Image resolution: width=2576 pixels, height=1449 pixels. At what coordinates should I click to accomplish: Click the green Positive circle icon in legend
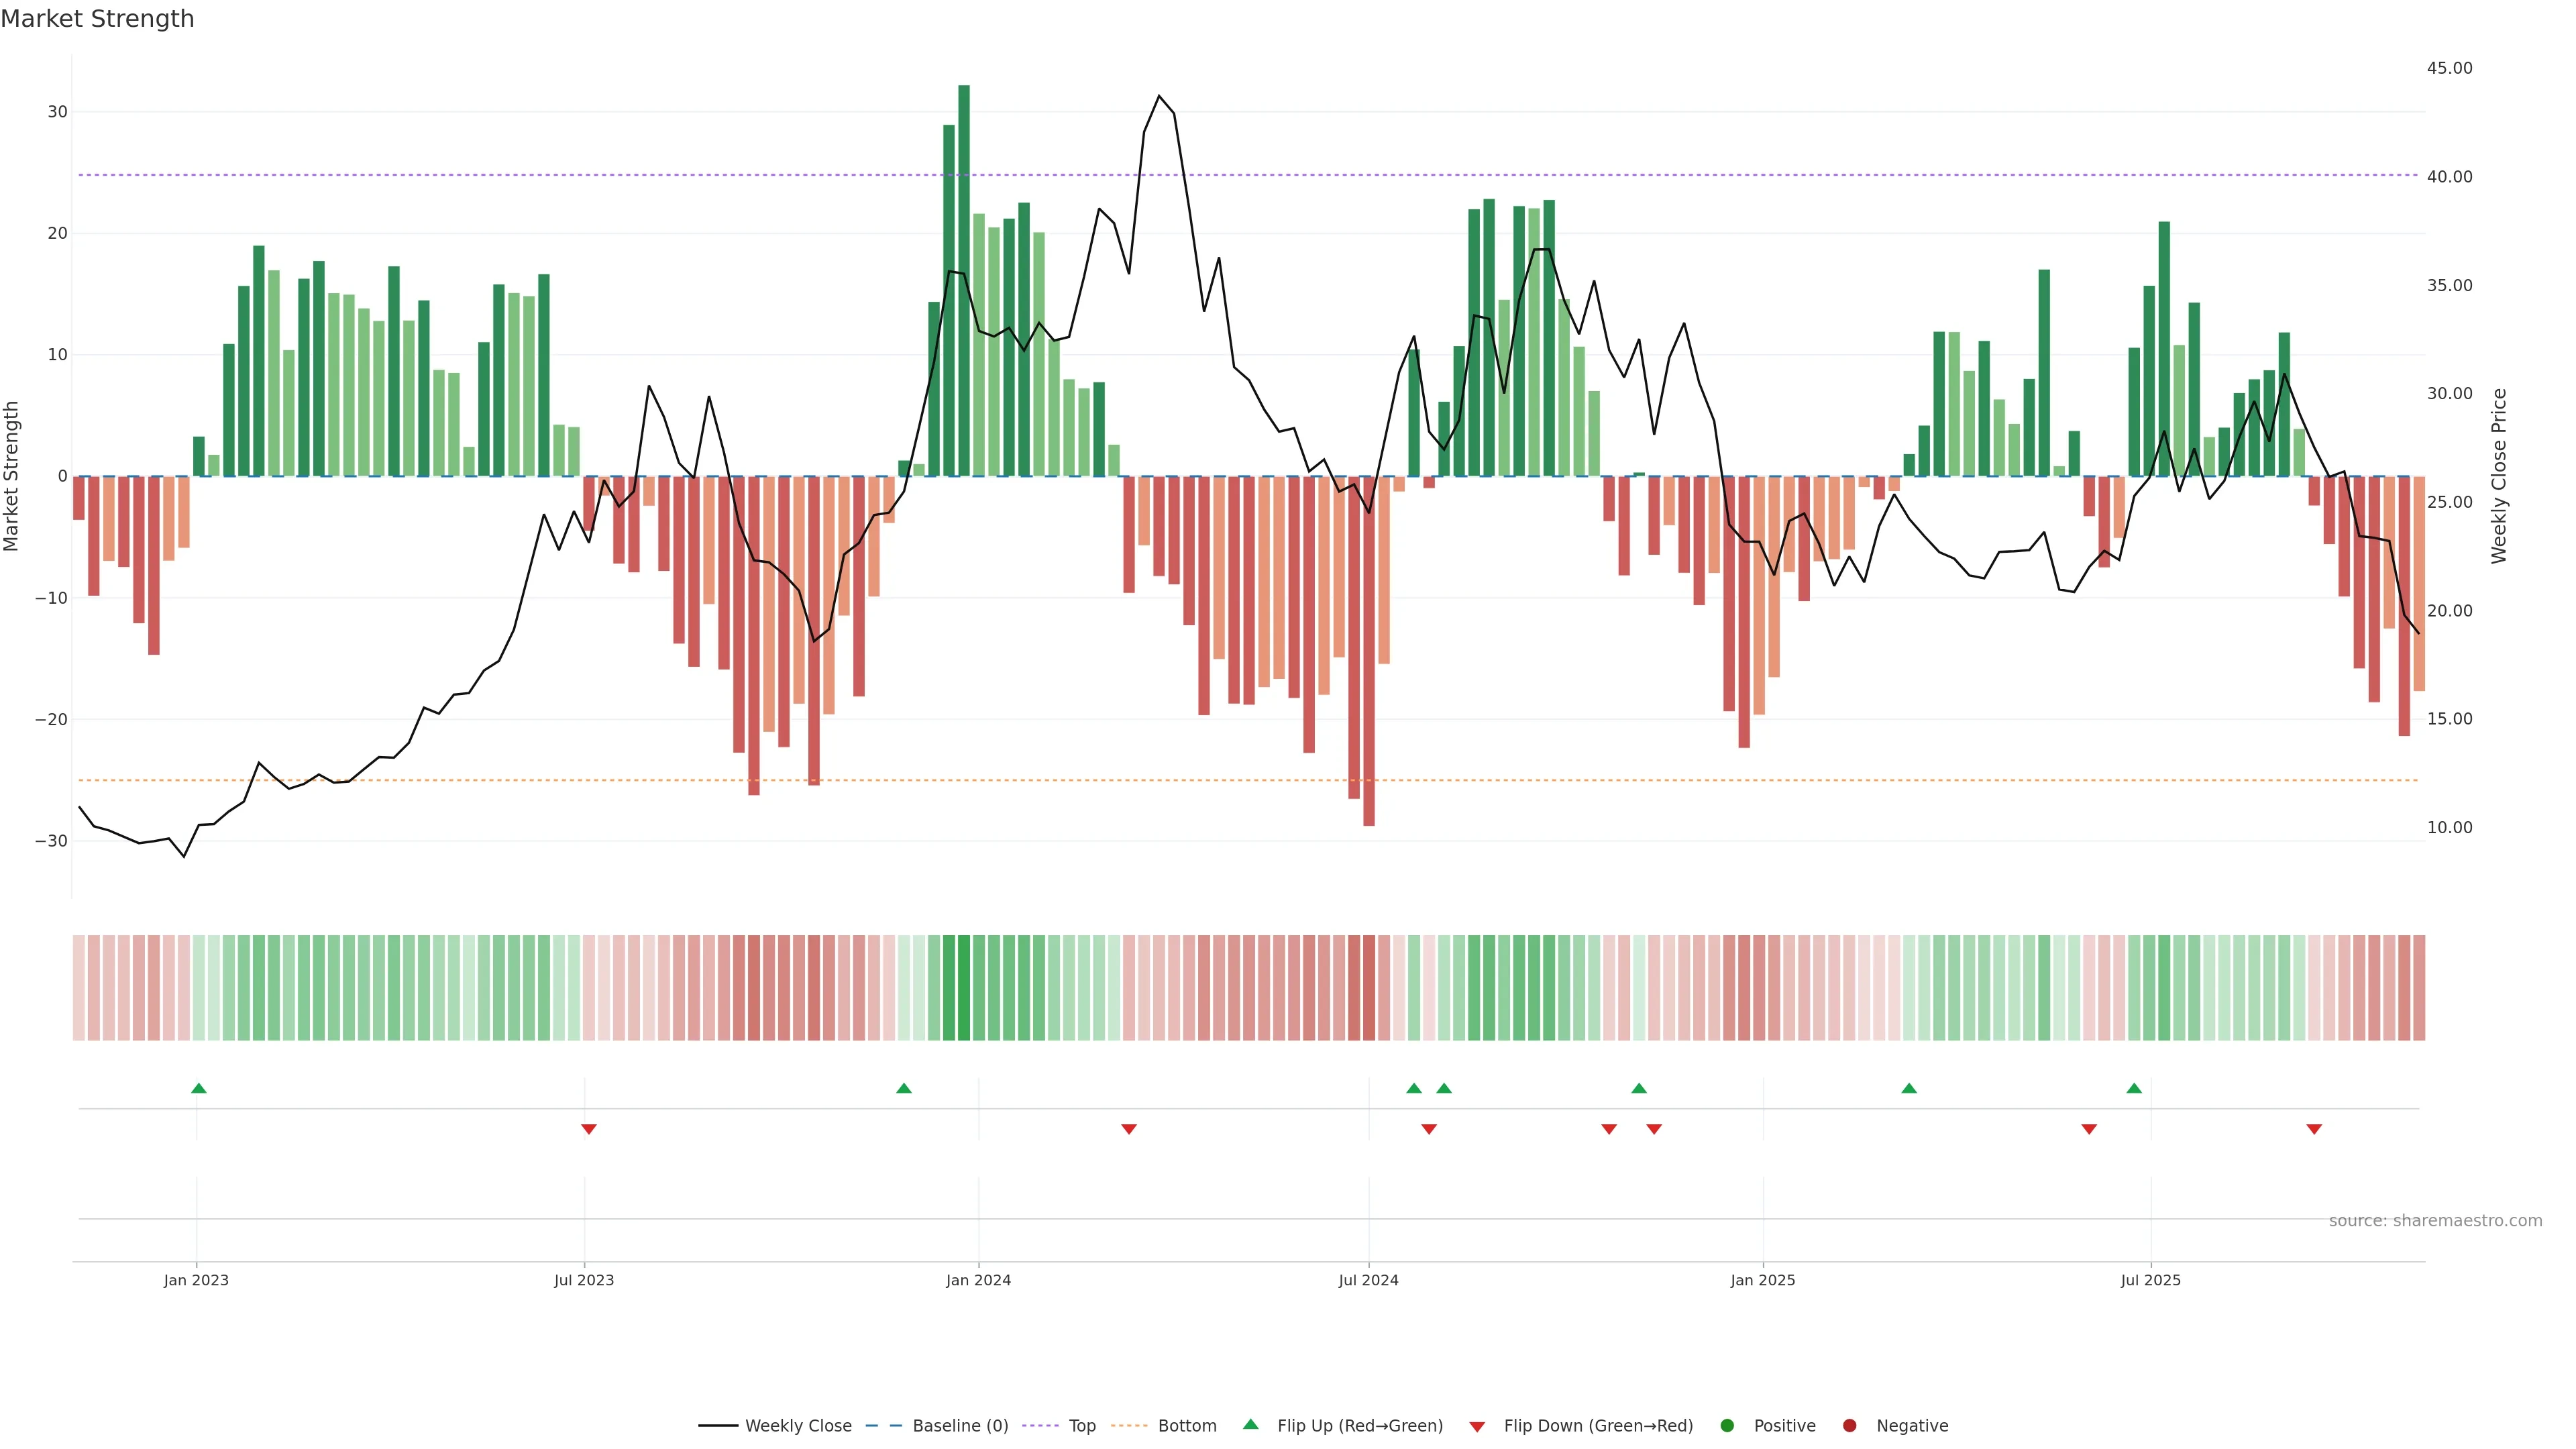(1727, 1426)
